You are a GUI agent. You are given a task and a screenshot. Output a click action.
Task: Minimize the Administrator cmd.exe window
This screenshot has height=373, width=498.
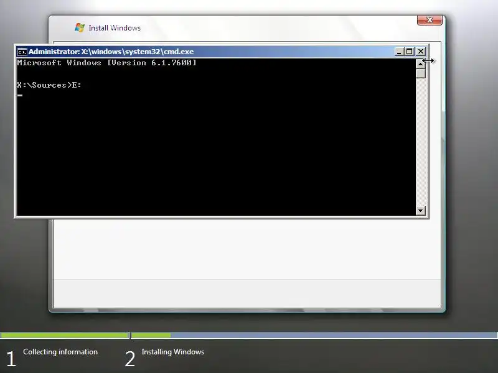[399, 52]
